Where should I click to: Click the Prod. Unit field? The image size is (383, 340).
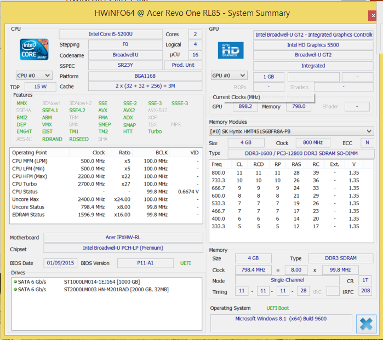pyautogui.click(x=183, y=65)
